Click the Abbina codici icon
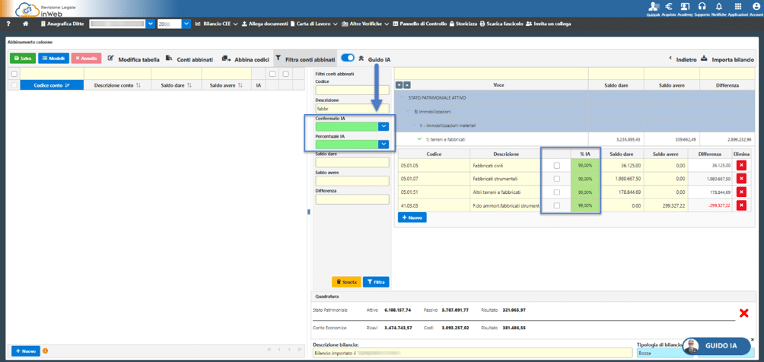Screen dimensions: 764x362 (x=226, y=58)
